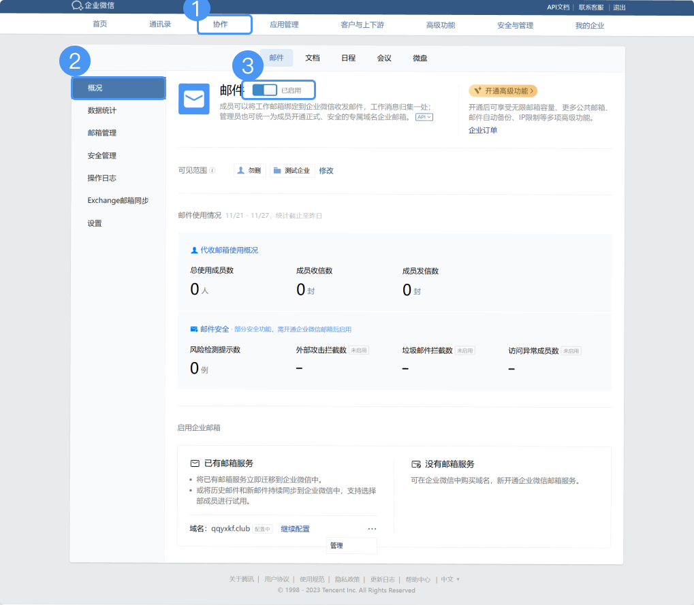Expand the API dropdown tag
The width and height of the screenshot is (694, 605).
pyautogui.click(x=424, y=117)
